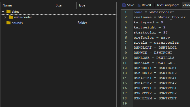Click the sounds folder icon

tap(8, 23)
